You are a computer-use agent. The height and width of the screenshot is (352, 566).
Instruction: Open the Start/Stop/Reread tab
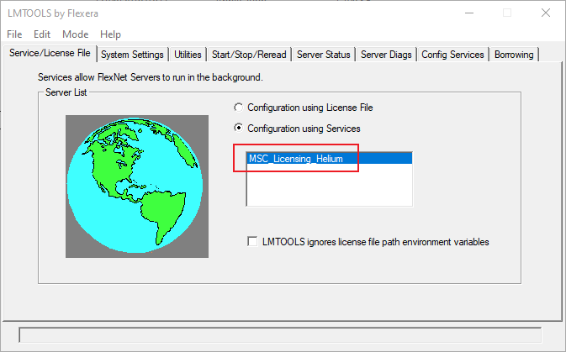[249, 55]
